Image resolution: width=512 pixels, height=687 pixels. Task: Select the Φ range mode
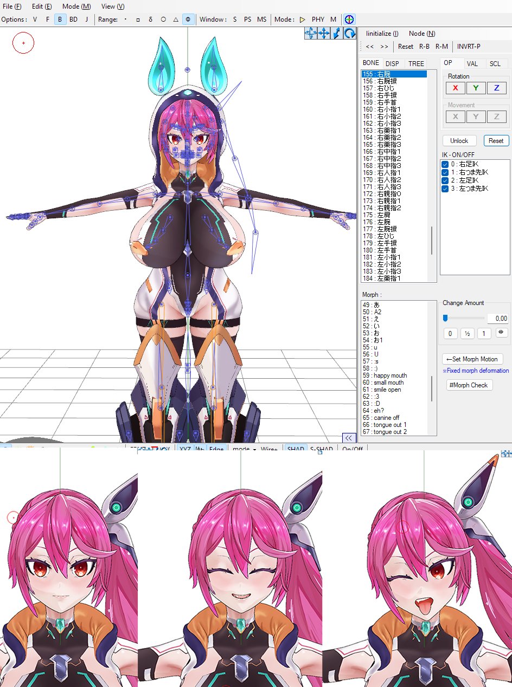(188, 19)
